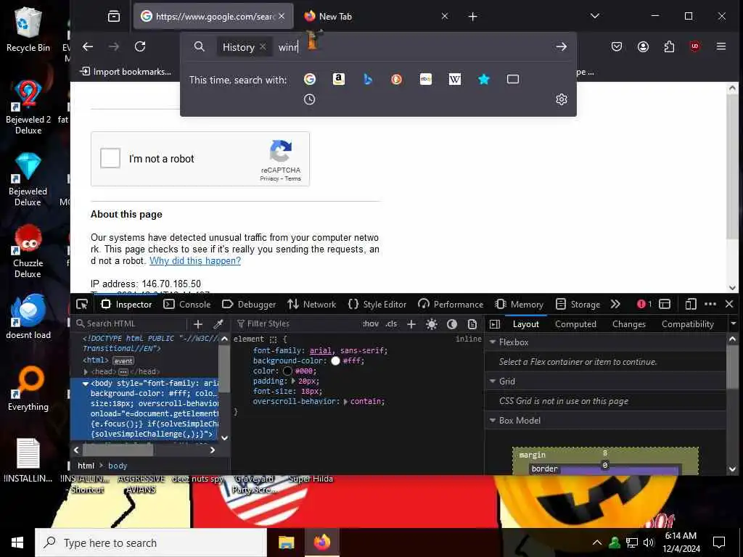Open reCAPTCHA Privacy link

pyautogui.click(x=269, y=178)
